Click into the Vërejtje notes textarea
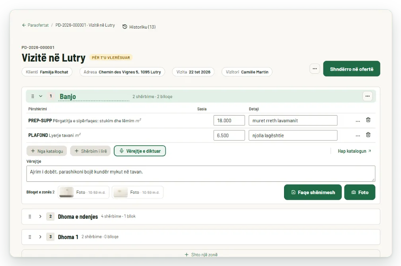The height and width of the screenshot is (266, 401). [201, 173]
